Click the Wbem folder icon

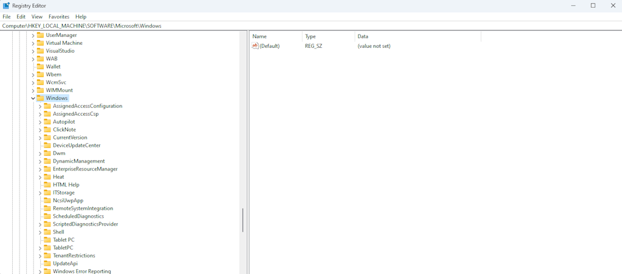40,75
